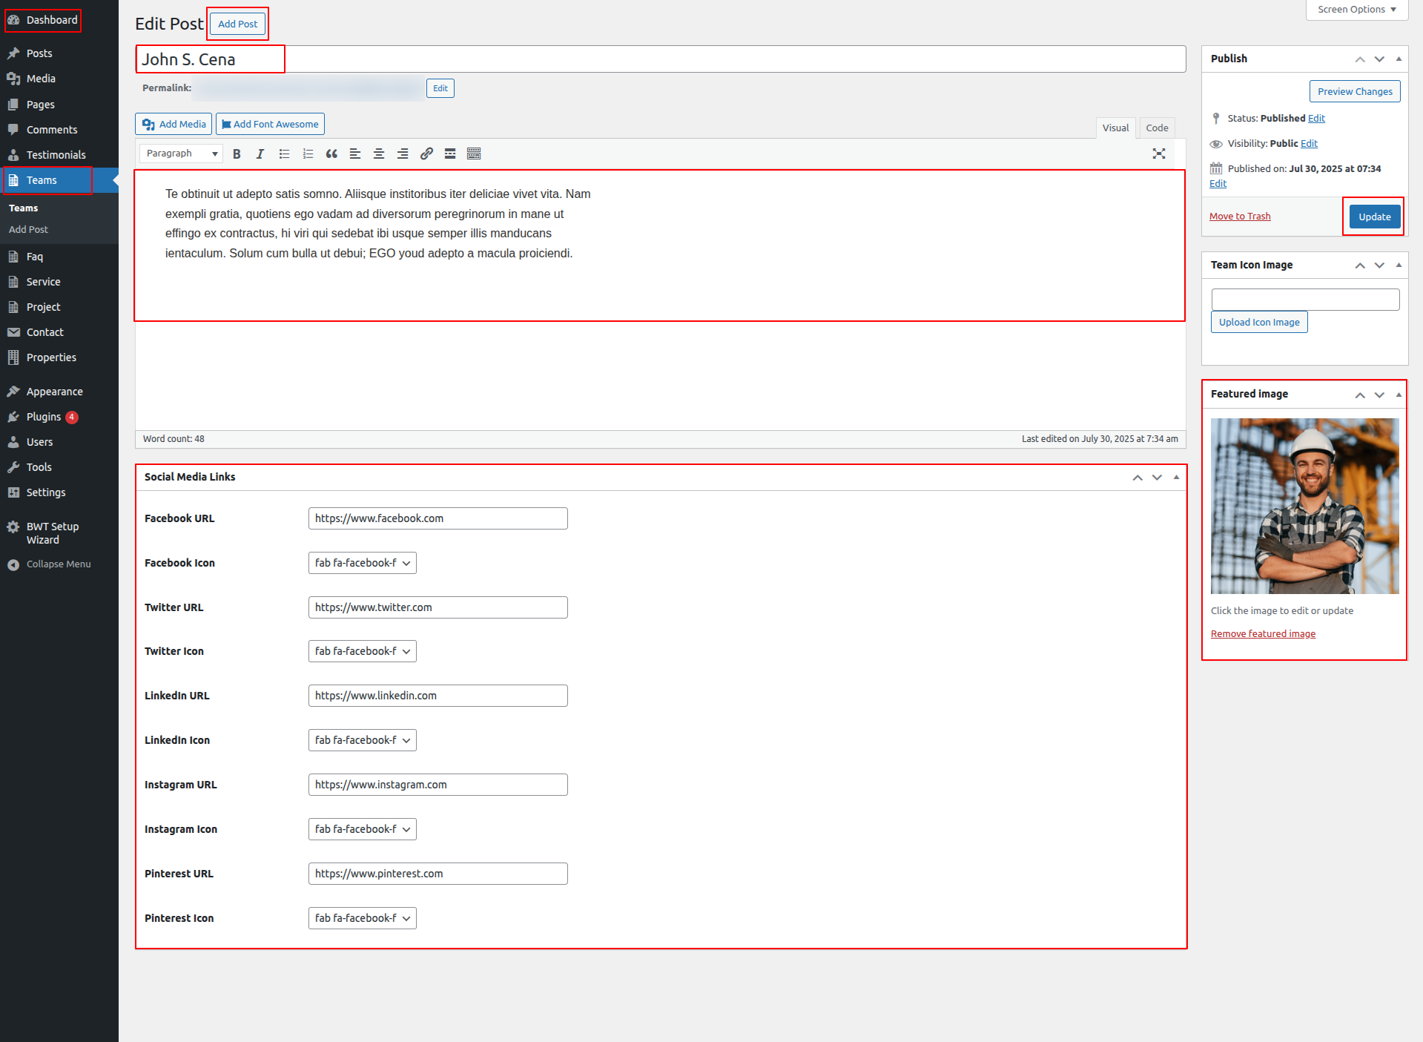Click the Remove featured image link
This screenshot has height=1042, width=1423.
click(1263, 633)
